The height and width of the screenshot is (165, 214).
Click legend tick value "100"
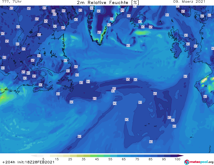tap(178, 159)
